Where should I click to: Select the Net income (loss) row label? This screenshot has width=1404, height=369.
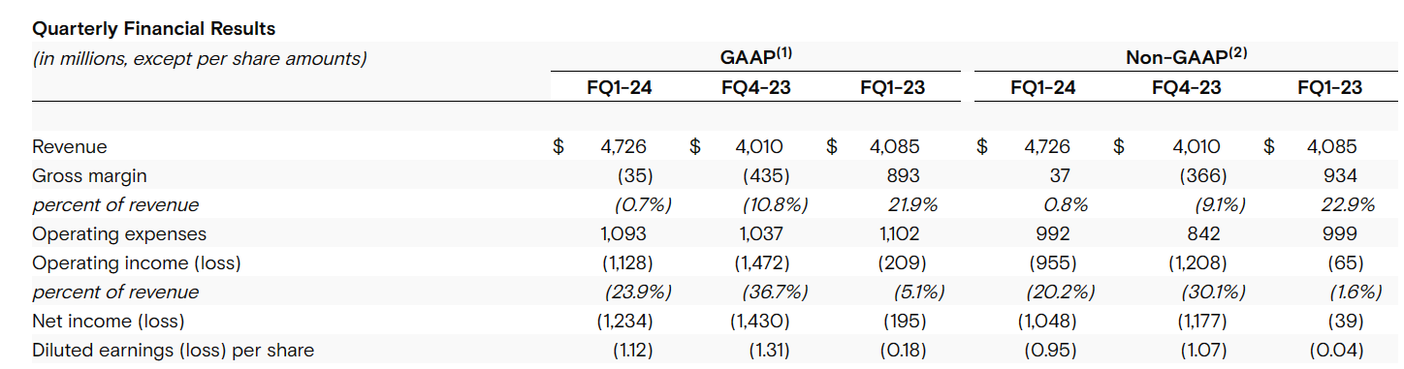point(108,321)
